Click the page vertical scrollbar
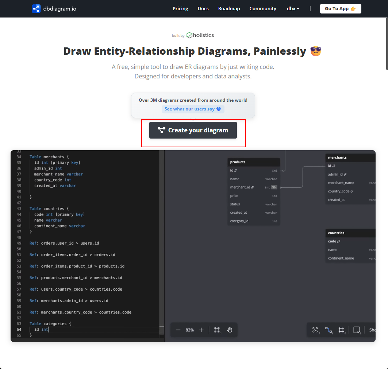This screenshot has width=388, height=369. [387, 44]
